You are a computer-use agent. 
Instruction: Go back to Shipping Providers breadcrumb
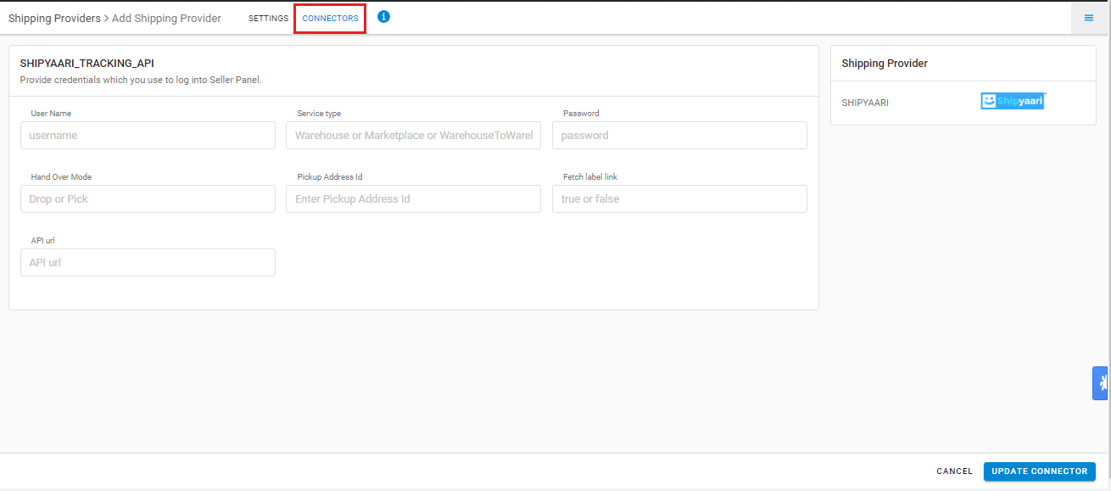pyautogui.click(x=54, y=18)
